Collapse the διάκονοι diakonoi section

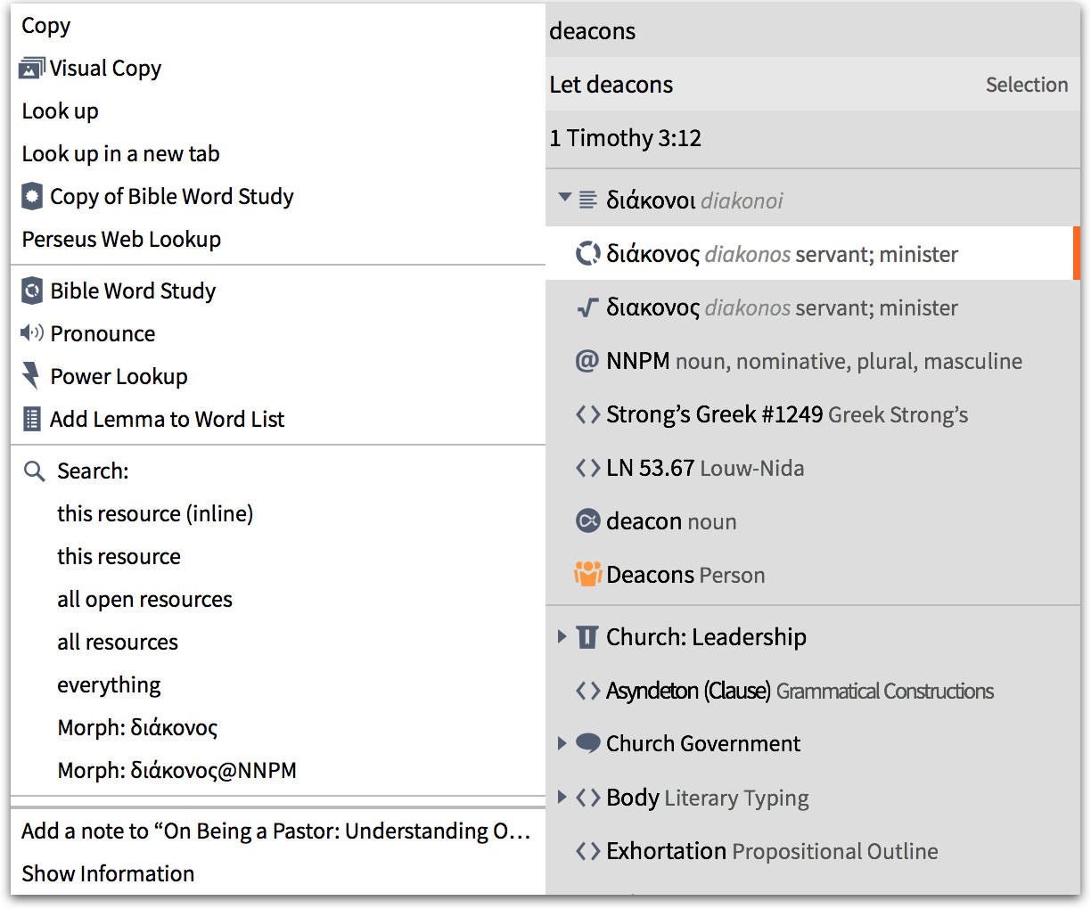tap(564, 198)
